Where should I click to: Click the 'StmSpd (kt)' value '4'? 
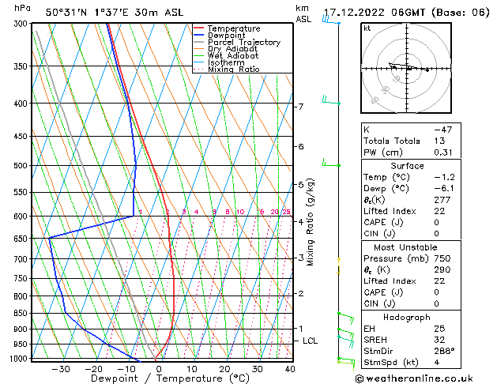437,362
